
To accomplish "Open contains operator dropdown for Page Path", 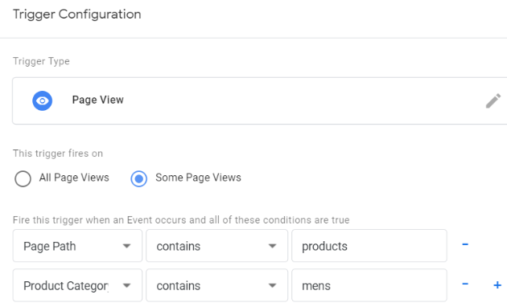I will pyautogui.click(x=216, y=246).
